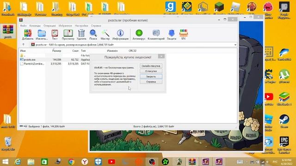Switch to WinRAR window in taskbar
Viewport: 296px width, 166px height.
[x=192, y=162]
